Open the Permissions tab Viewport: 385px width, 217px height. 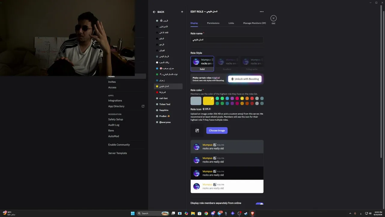point(213,23)
